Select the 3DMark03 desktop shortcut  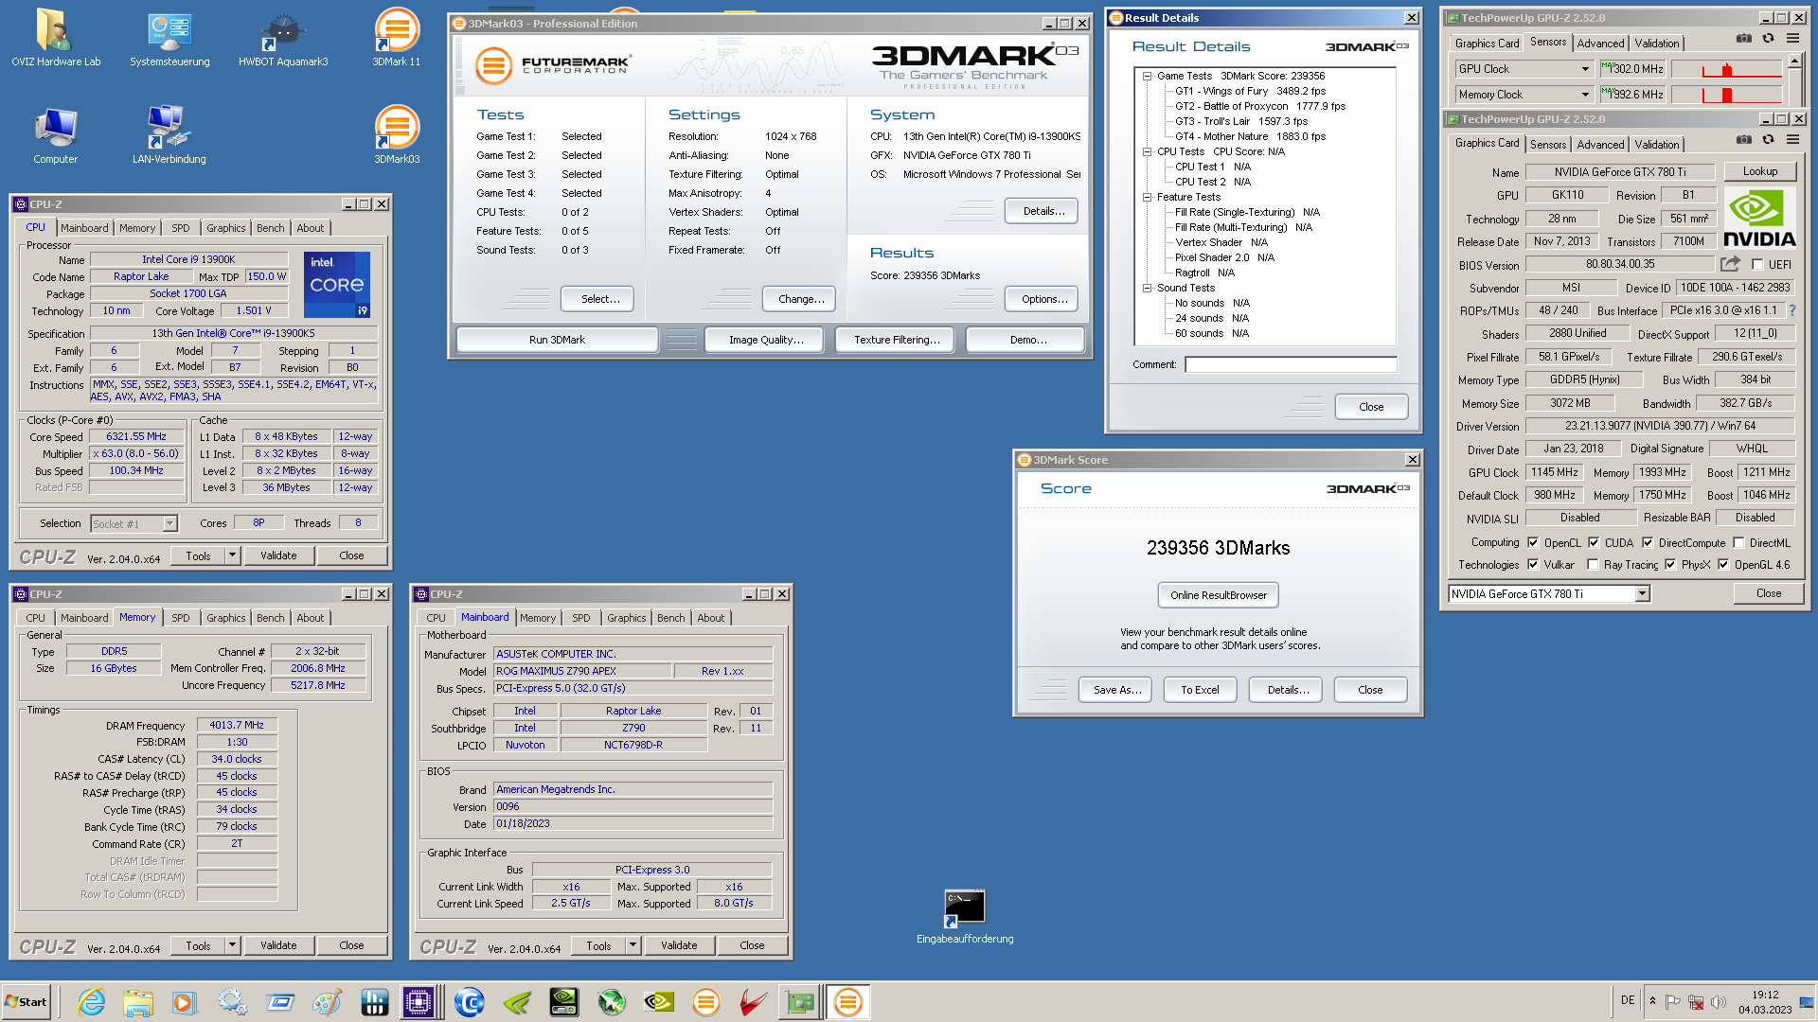pyautogui.click(x=397, y=135)
